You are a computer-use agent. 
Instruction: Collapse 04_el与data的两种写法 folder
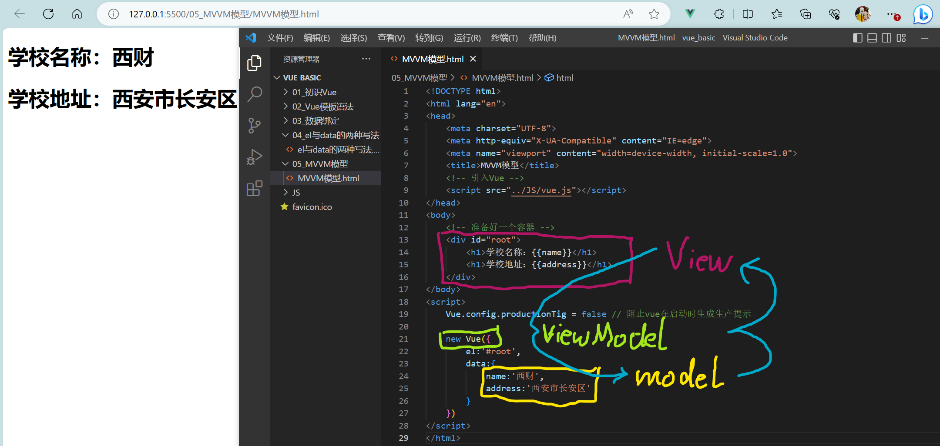(336, 135)
